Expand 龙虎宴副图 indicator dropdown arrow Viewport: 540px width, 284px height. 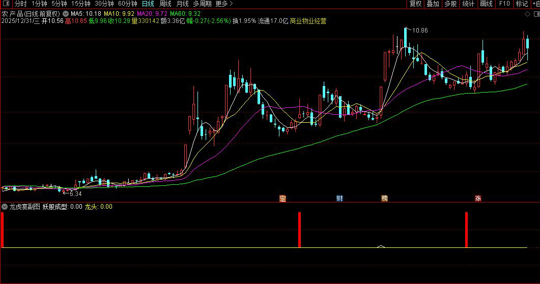[5, 207]
